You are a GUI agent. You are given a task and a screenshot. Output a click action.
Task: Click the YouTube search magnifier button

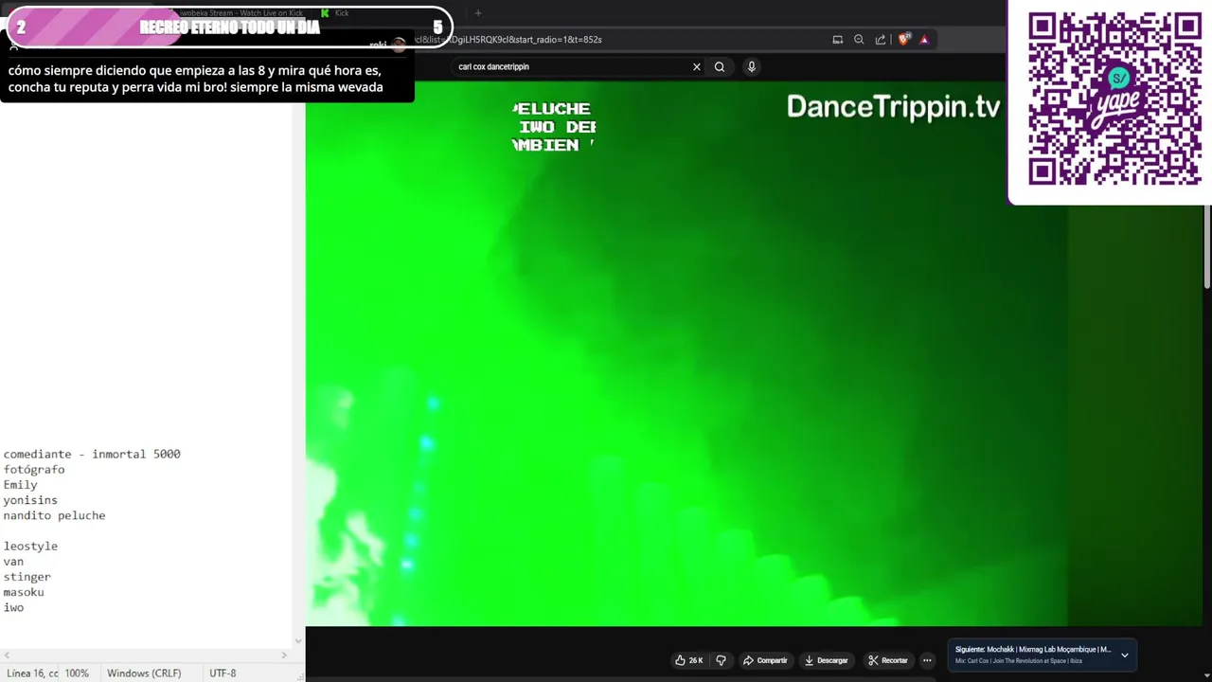click(x=720, y=67)
